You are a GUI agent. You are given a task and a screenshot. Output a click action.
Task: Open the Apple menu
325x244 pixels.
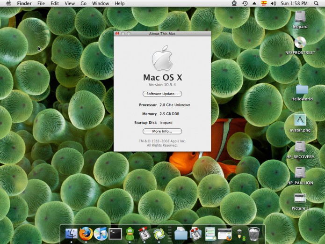(8, 3)
